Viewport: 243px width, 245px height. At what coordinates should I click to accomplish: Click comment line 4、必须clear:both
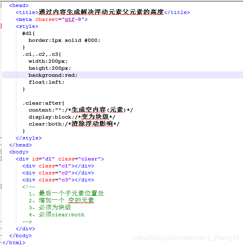[57, 214]
